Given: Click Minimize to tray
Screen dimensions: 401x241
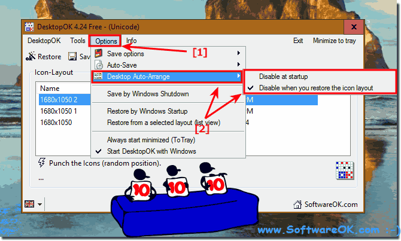Looking at the screenshot, I should tap(334, 41).
